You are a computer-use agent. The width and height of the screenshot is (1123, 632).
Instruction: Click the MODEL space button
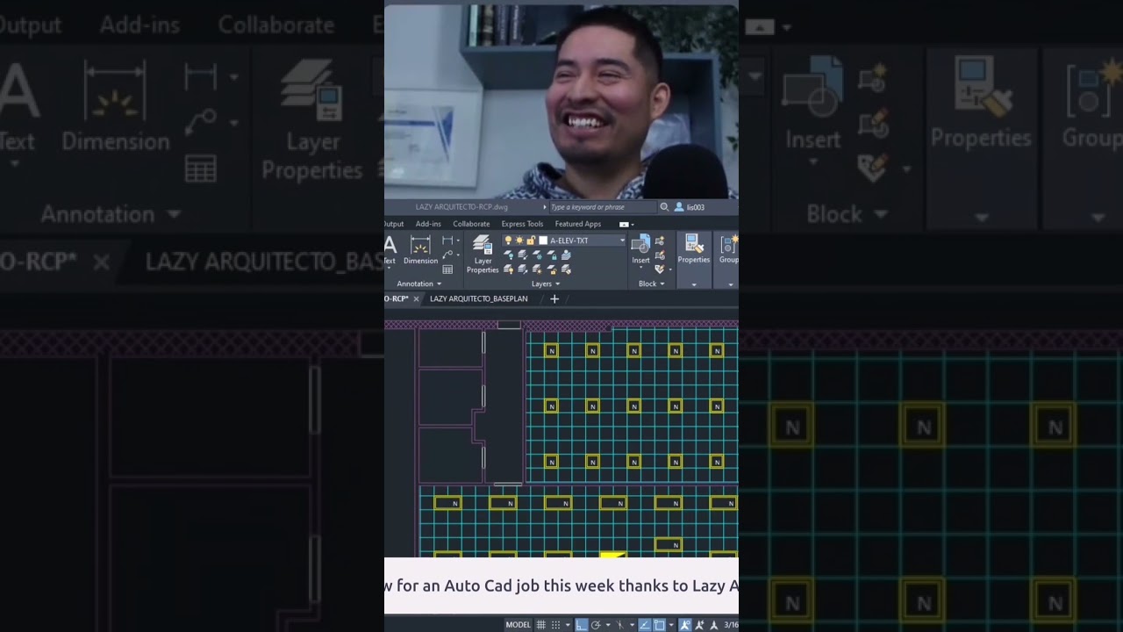519,625
